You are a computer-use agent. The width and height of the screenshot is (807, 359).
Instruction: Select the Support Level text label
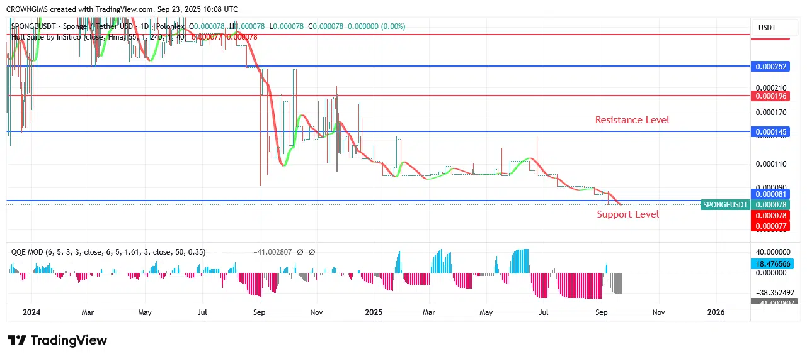tap(628, 214)
